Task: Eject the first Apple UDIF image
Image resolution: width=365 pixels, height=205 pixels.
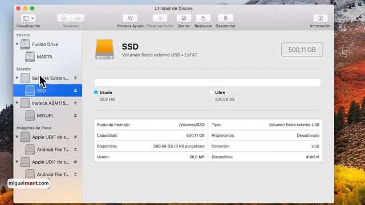Action: tap(75, 137)
